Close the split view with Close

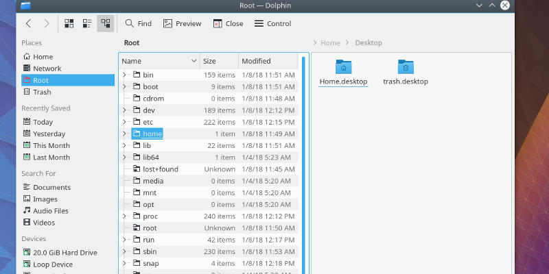tap(228, 23)
